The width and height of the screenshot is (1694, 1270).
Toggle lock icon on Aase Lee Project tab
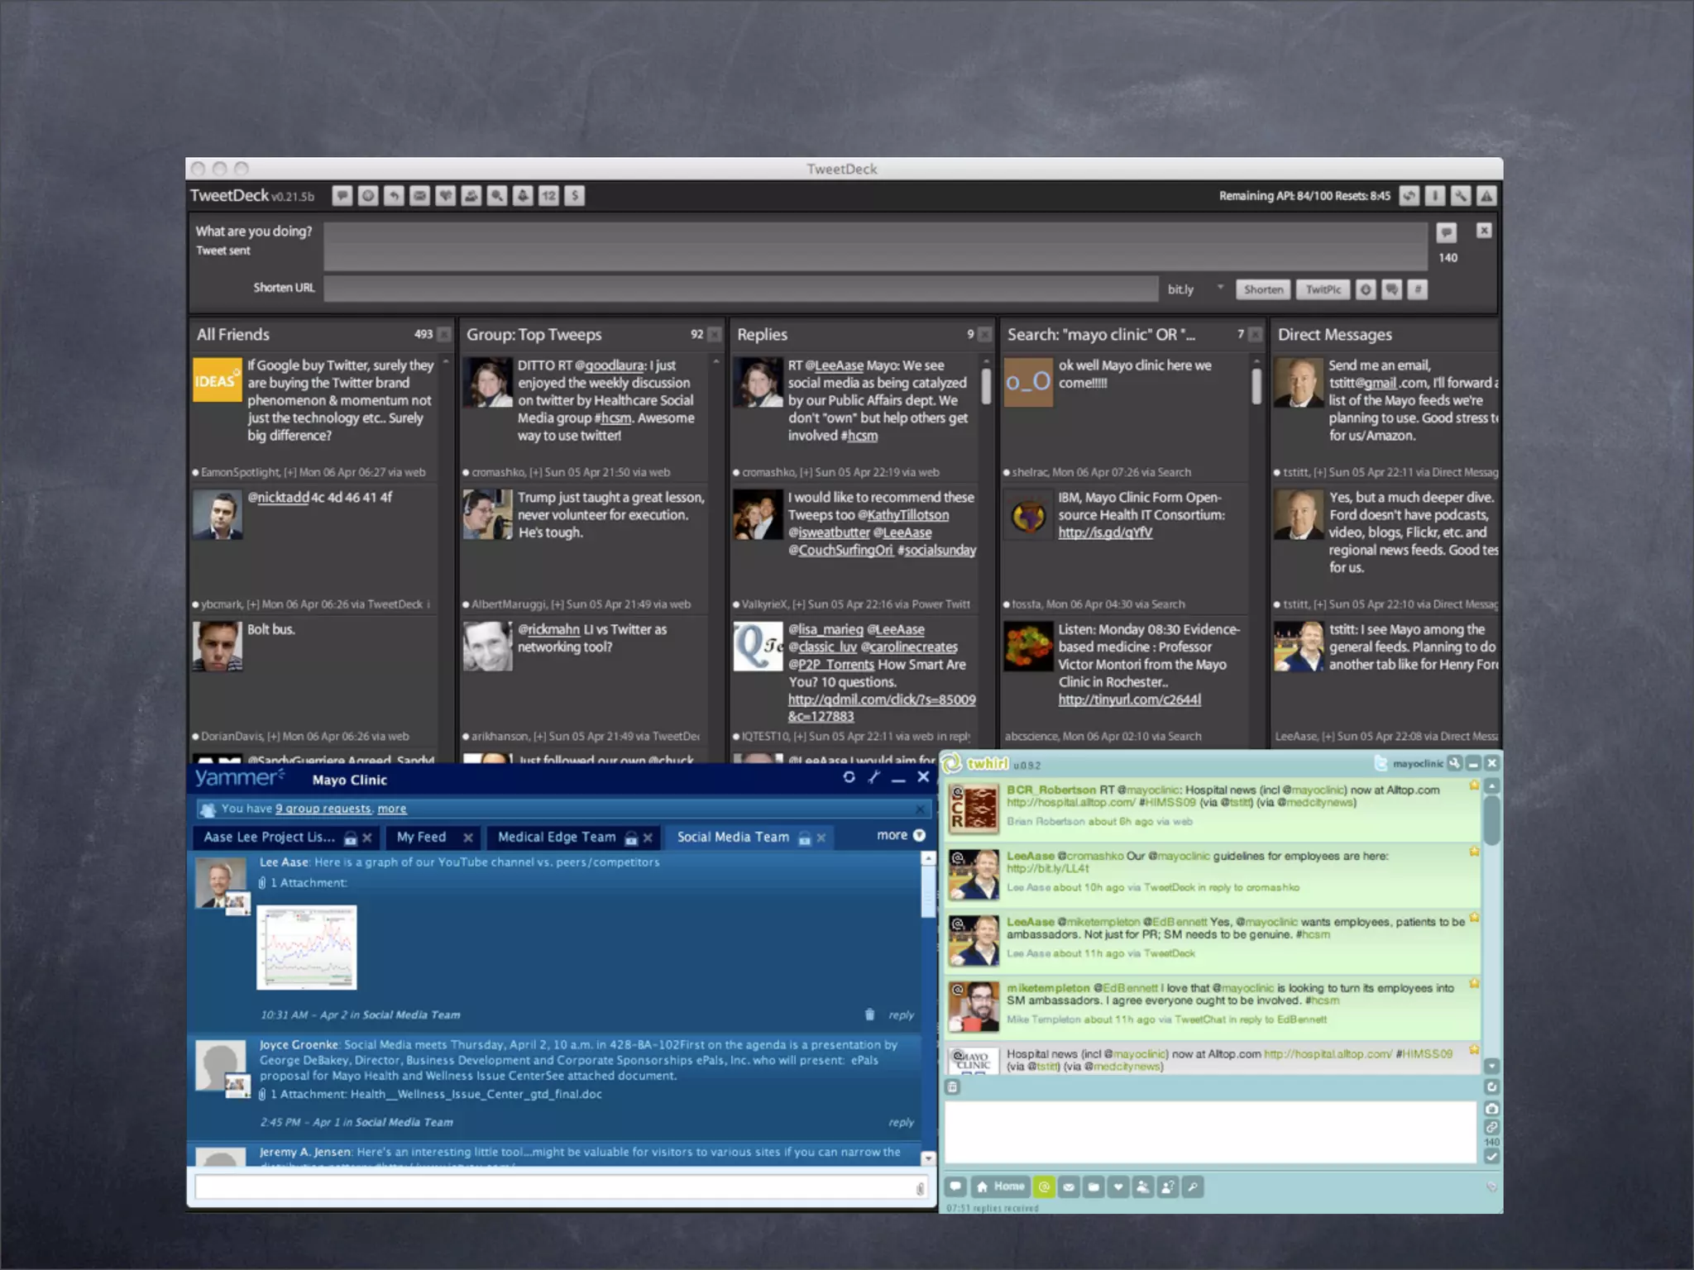350,838
